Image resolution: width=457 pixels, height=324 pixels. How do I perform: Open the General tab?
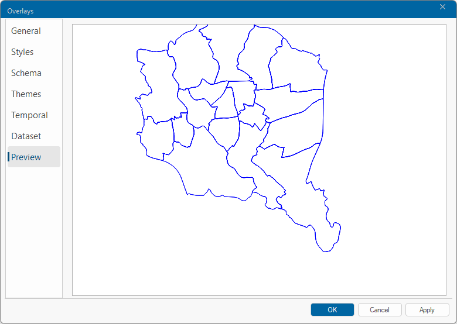coord(26,31)
